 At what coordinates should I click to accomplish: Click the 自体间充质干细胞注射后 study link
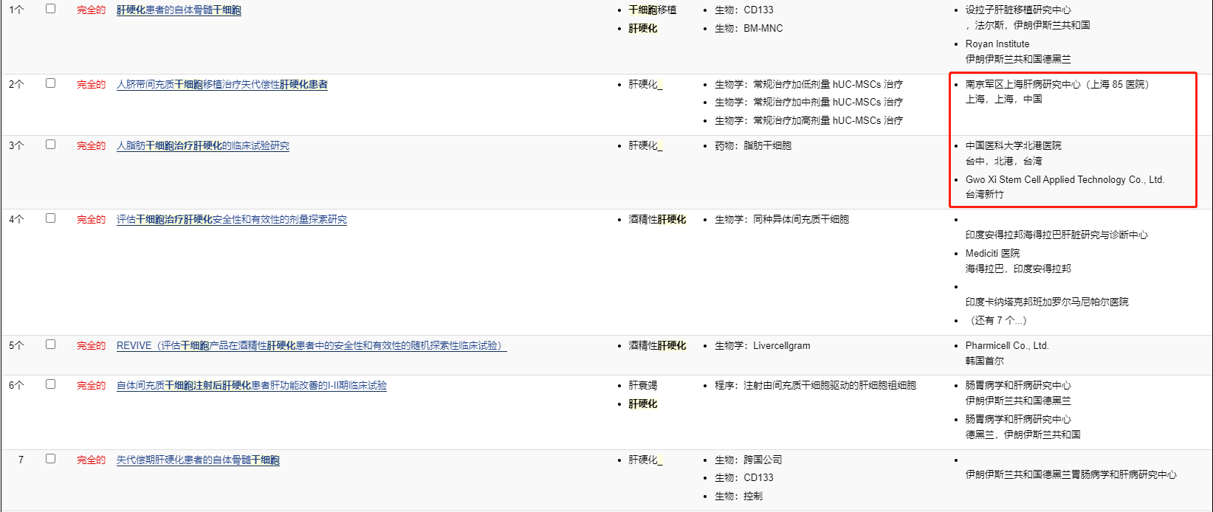pos(251,386)
